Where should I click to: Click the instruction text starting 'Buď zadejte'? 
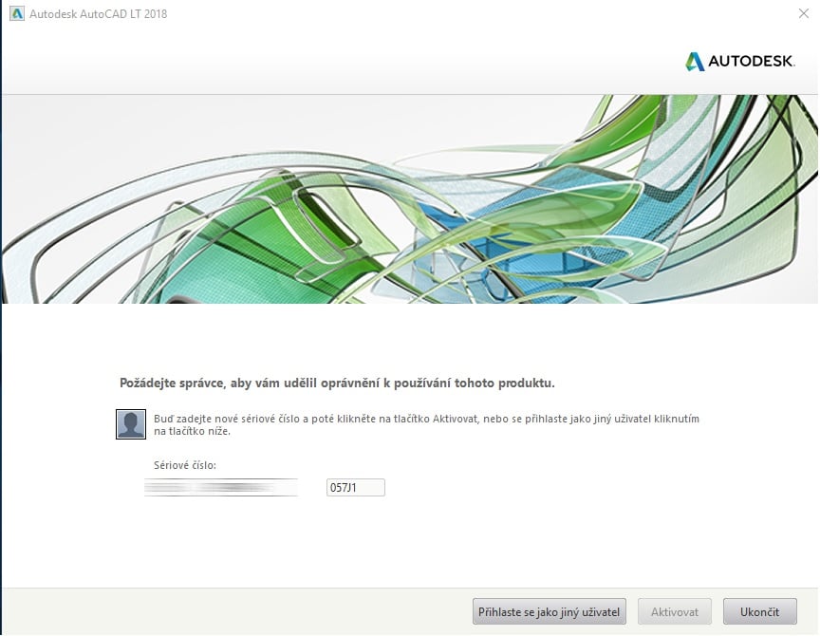(x=426, y=424)
